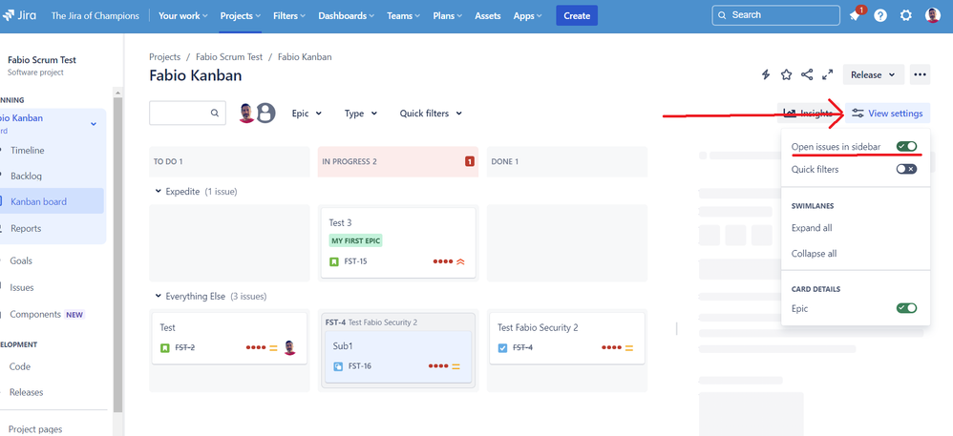
Task: Expand the Kanban board switcher chevron in sidebar
Action: point(94,124)
